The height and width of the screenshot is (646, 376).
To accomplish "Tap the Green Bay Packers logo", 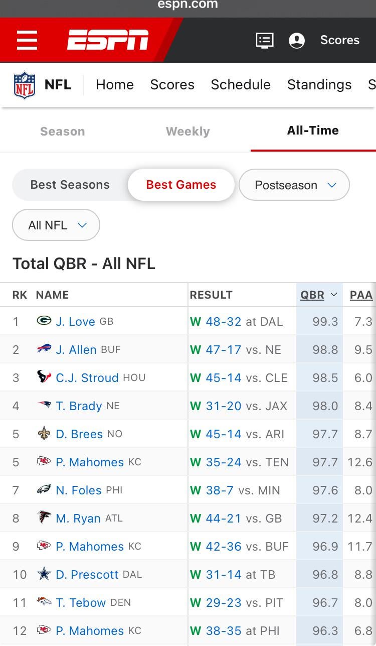I will point(44,321).
